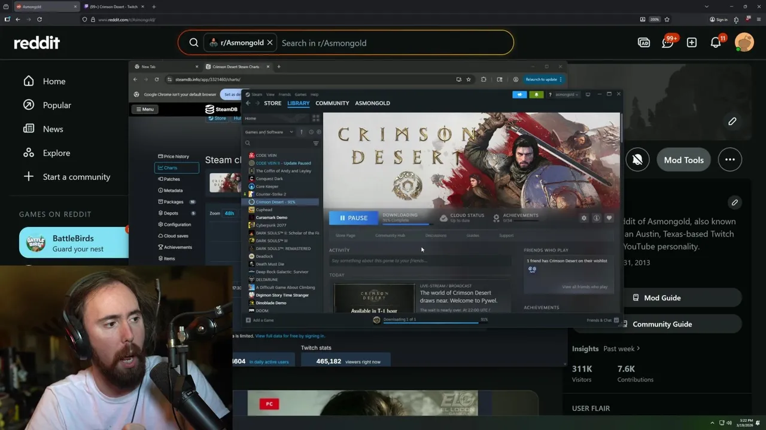This screenshot has width=766, height=430.
Task: Click Steam's blue announcements megaphone icon
Action: 519,94
